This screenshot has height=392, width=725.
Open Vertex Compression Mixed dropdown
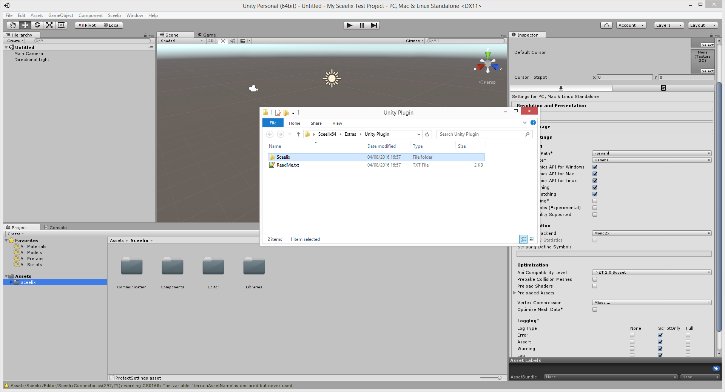652,303
